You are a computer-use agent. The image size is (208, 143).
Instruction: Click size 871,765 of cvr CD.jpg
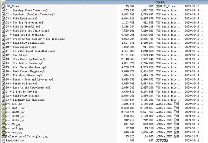[129, 124]
